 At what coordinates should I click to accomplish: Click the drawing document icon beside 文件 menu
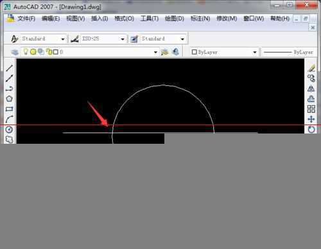[10, 19]
